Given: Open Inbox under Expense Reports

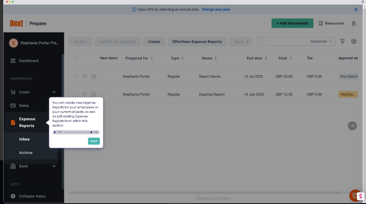Looking at the screenshot, I should 24,139.
